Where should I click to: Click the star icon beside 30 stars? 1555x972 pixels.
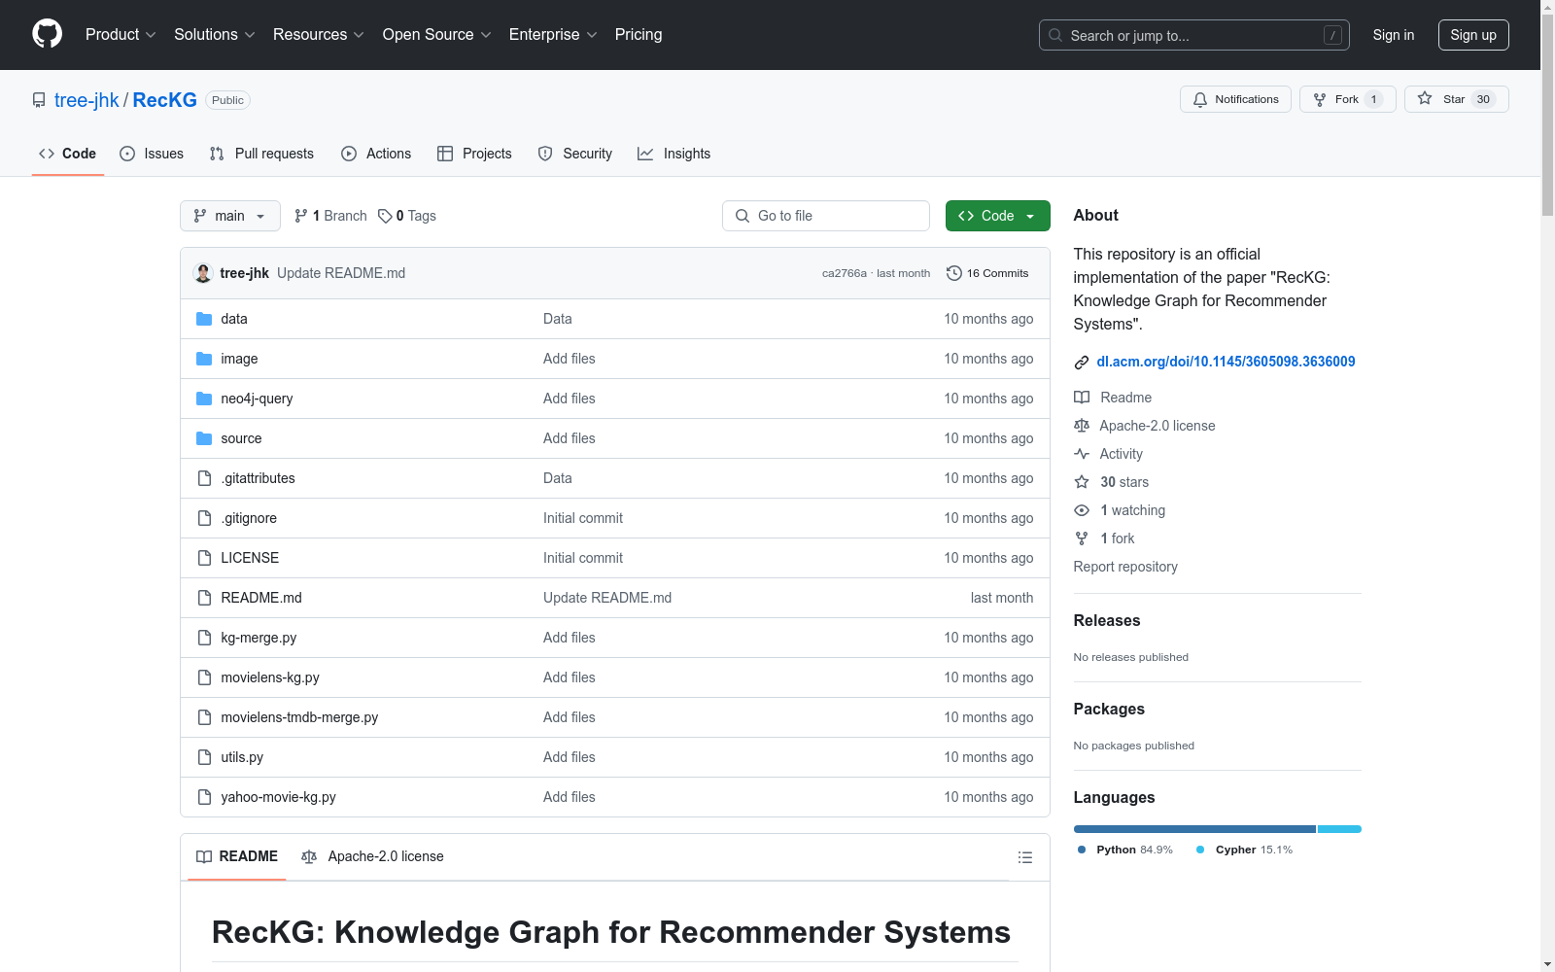[x=1082, y=482]
